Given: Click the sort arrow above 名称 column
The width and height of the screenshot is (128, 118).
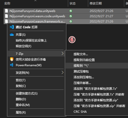Looking at the screenshot, I should (35, 1).
